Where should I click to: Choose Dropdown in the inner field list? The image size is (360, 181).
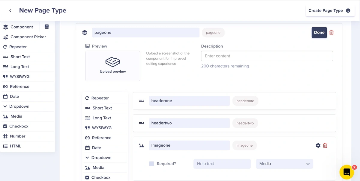(x=101, y=158)
